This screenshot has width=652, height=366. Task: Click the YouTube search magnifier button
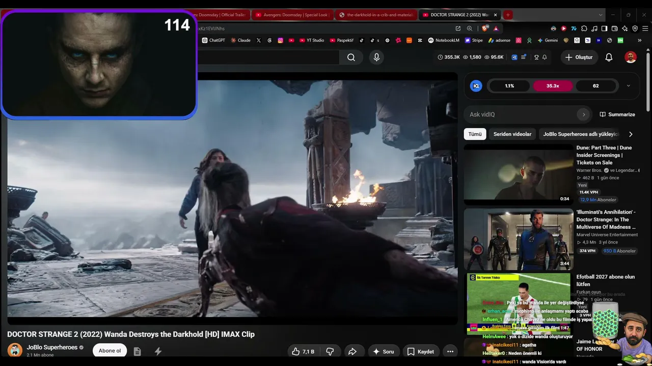coord(351,57)
